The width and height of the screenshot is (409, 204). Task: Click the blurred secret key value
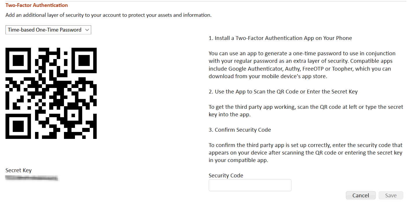tap(32, 178)
